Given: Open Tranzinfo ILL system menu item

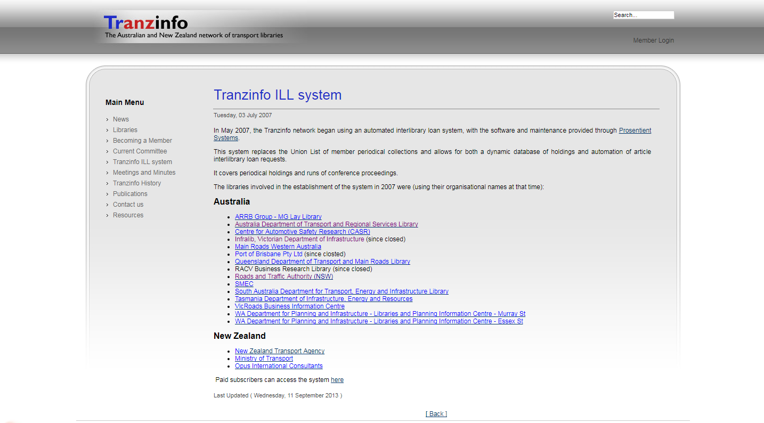Looking at the screenshot, I should pos(142,162).
